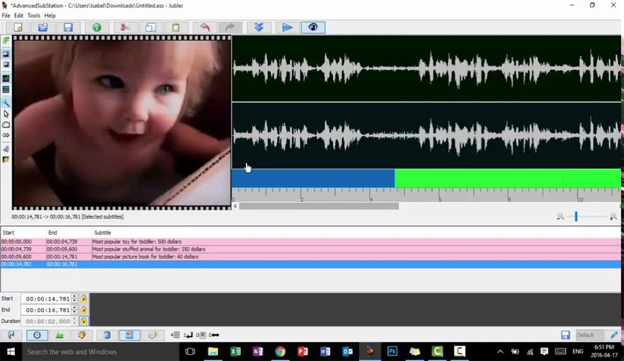The image size is (624, 361).
Task: Open Chrome from the Windows taskbar
Action: [280, 351]
